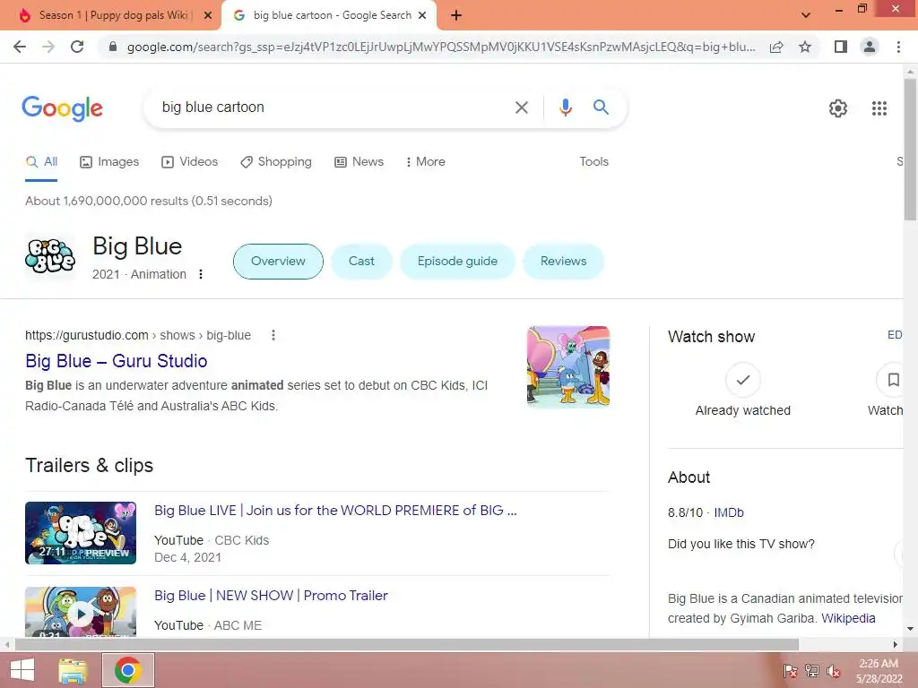918x688 pixels.
Task: Open the Episode guide chip
Action: [457, 261]
